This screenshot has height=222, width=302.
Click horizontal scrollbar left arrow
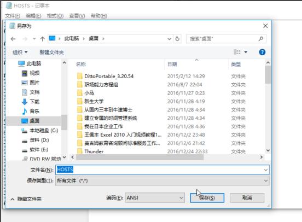tap(73, 157)
